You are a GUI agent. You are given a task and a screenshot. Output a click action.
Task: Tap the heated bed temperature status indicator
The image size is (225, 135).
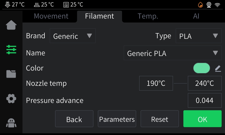[x=44, y=4]
